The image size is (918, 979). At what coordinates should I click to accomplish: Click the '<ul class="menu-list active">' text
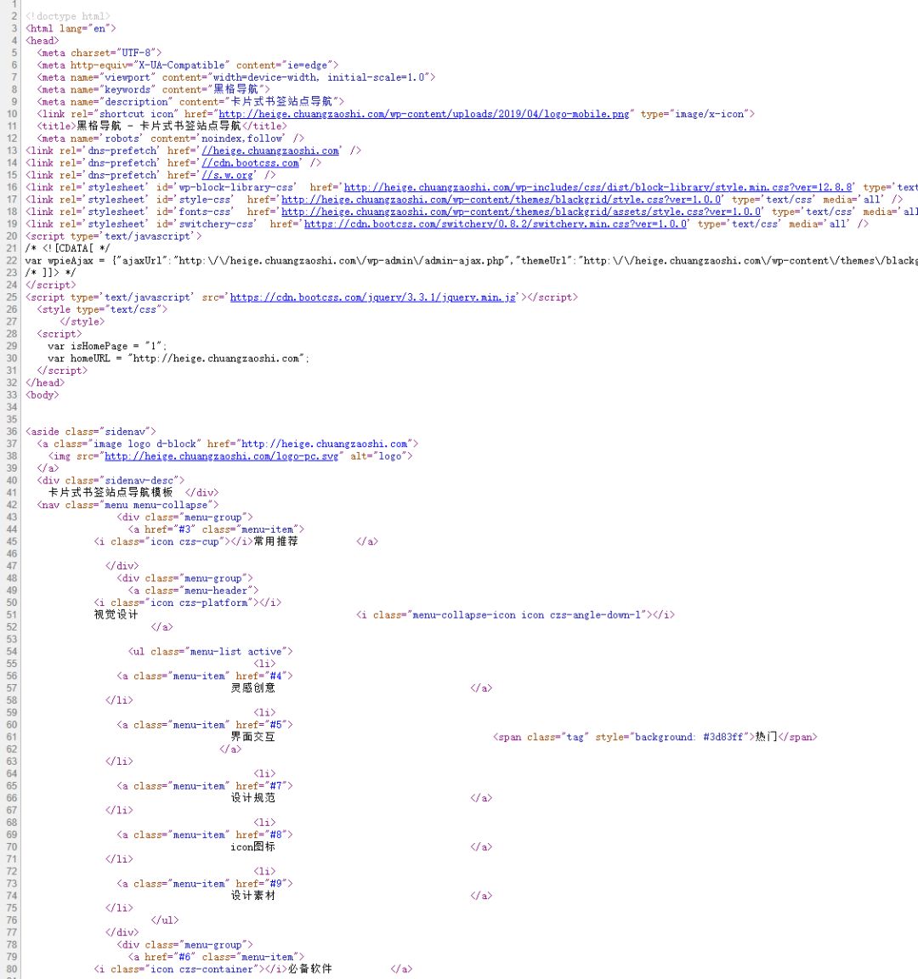tap(211, 651)
